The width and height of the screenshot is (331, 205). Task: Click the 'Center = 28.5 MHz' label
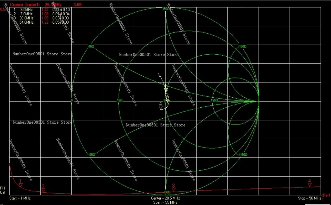(165, 198)
